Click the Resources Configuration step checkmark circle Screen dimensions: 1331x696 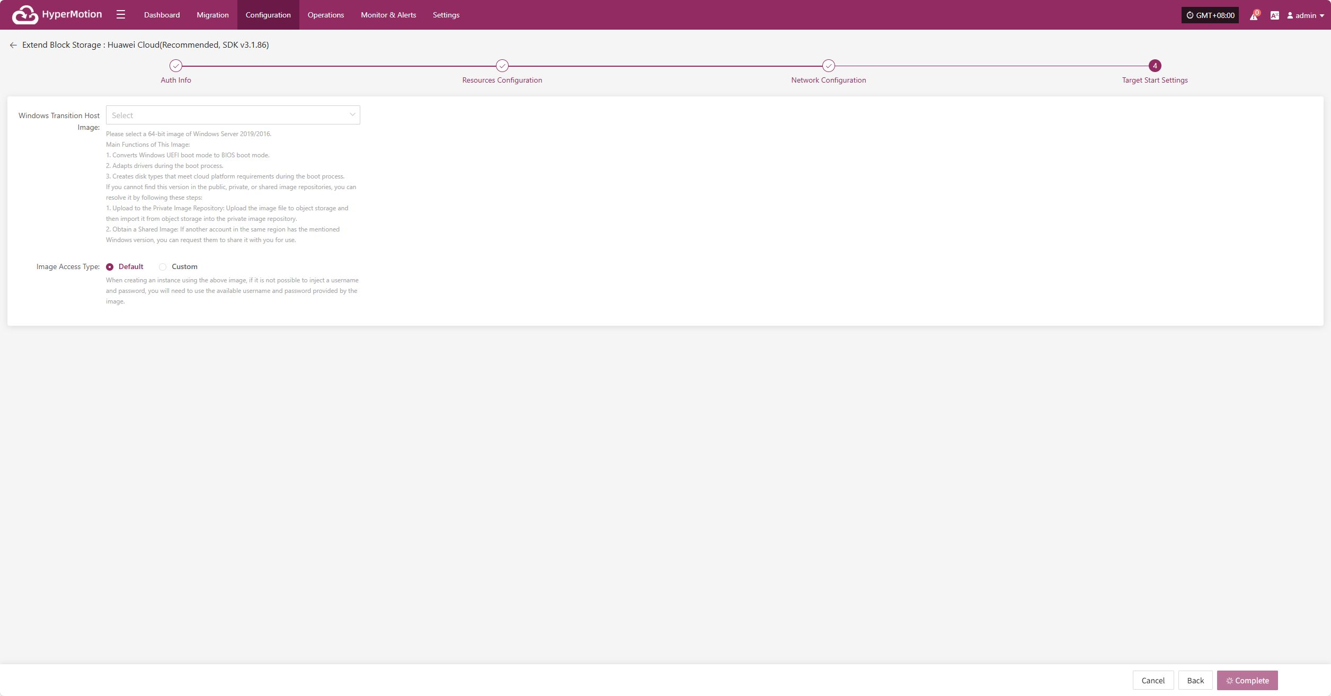[x=502, y=66]
